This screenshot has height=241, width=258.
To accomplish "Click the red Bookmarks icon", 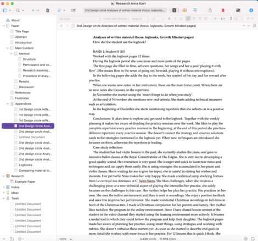I will click(x=223, y=10).
